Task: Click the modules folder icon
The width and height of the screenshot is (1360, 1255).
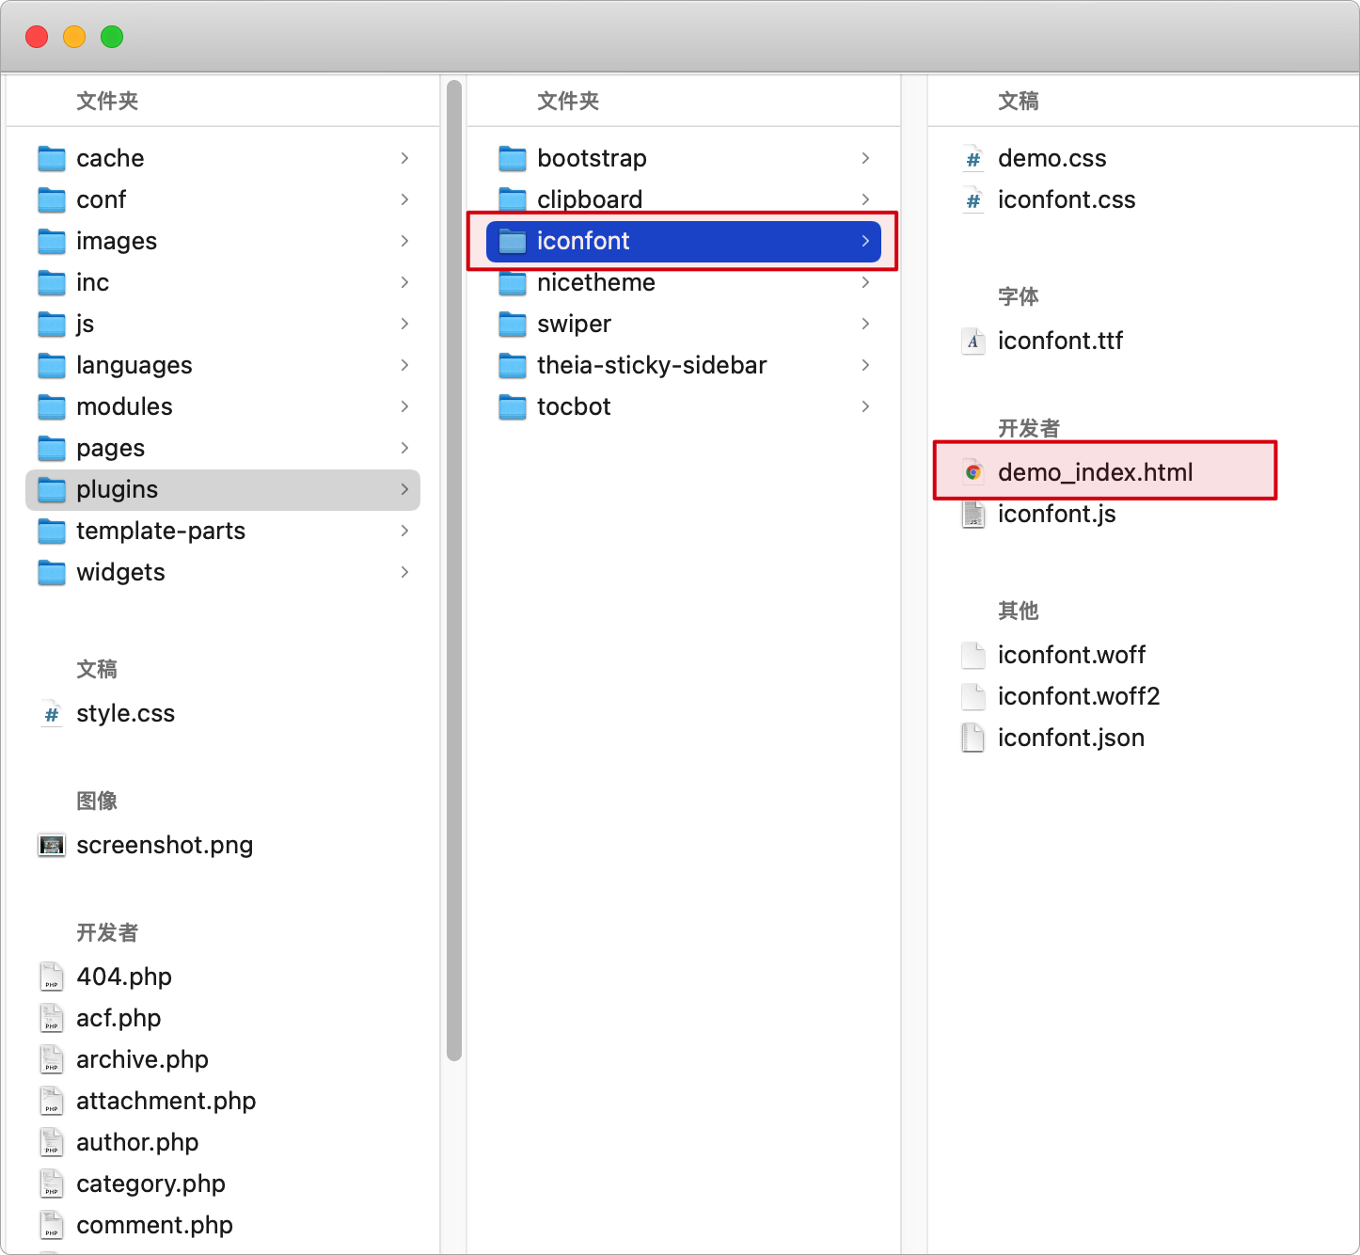Action: [52, 406]
